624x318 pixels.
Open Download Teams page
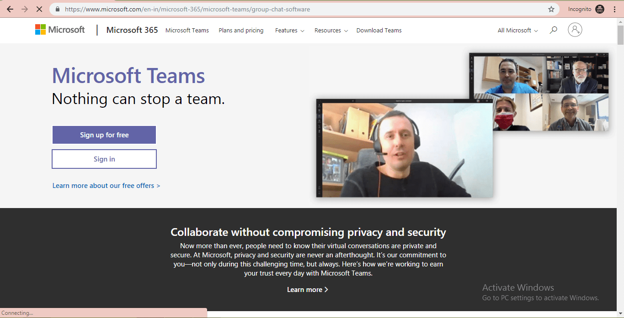click(x=379, y=31)
